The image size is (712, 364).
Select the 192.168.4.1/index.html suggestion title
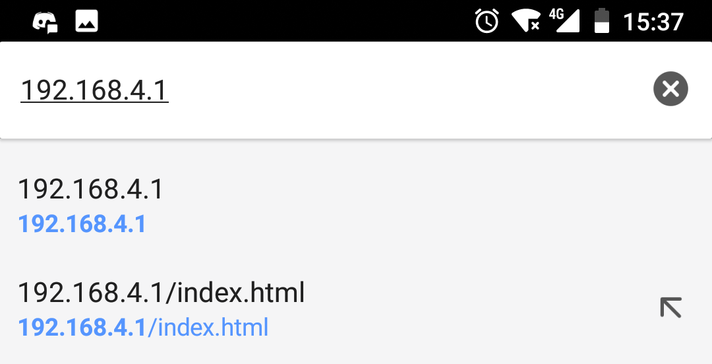coord(162,292)
